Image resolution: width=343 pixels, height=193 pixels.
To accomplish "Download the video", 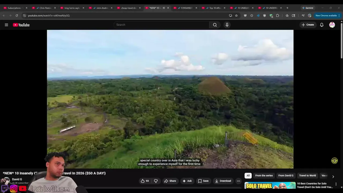I will [223, 181].
